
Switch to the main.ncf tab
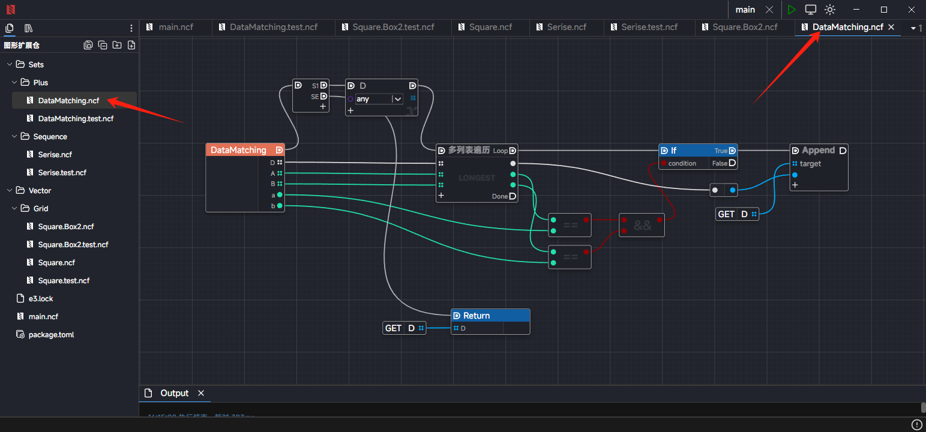(176, 27)
